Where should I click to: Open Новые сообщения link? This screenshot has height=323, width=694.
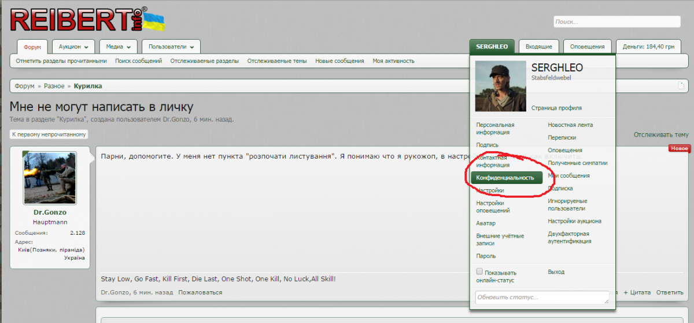(339, 61)
